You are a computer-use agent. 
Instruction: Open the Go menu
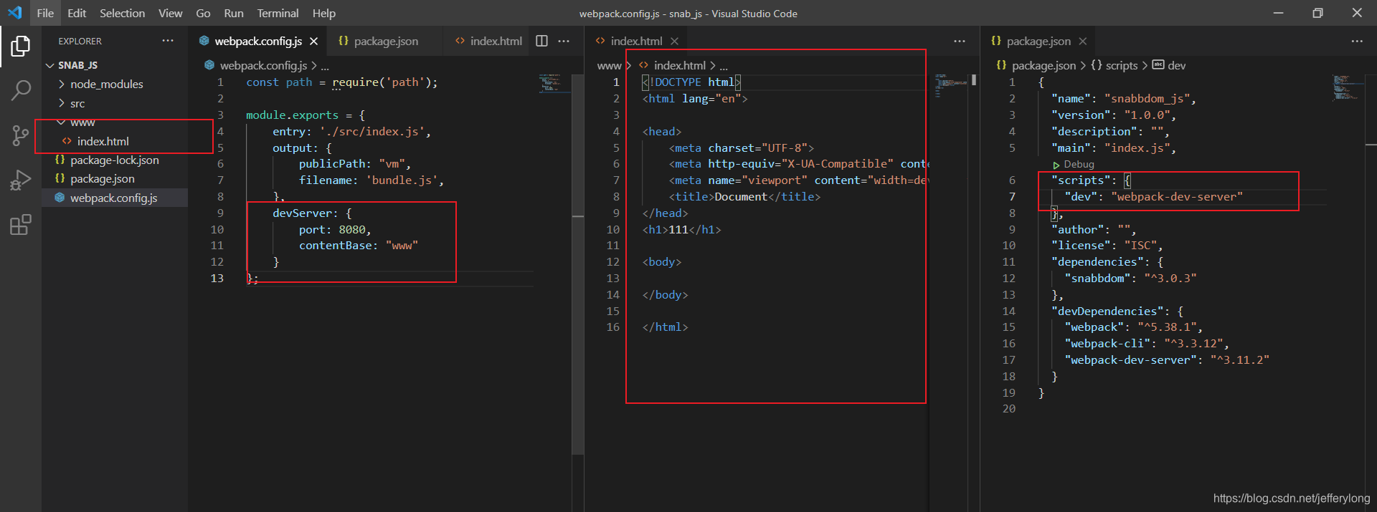click(203, 13)
